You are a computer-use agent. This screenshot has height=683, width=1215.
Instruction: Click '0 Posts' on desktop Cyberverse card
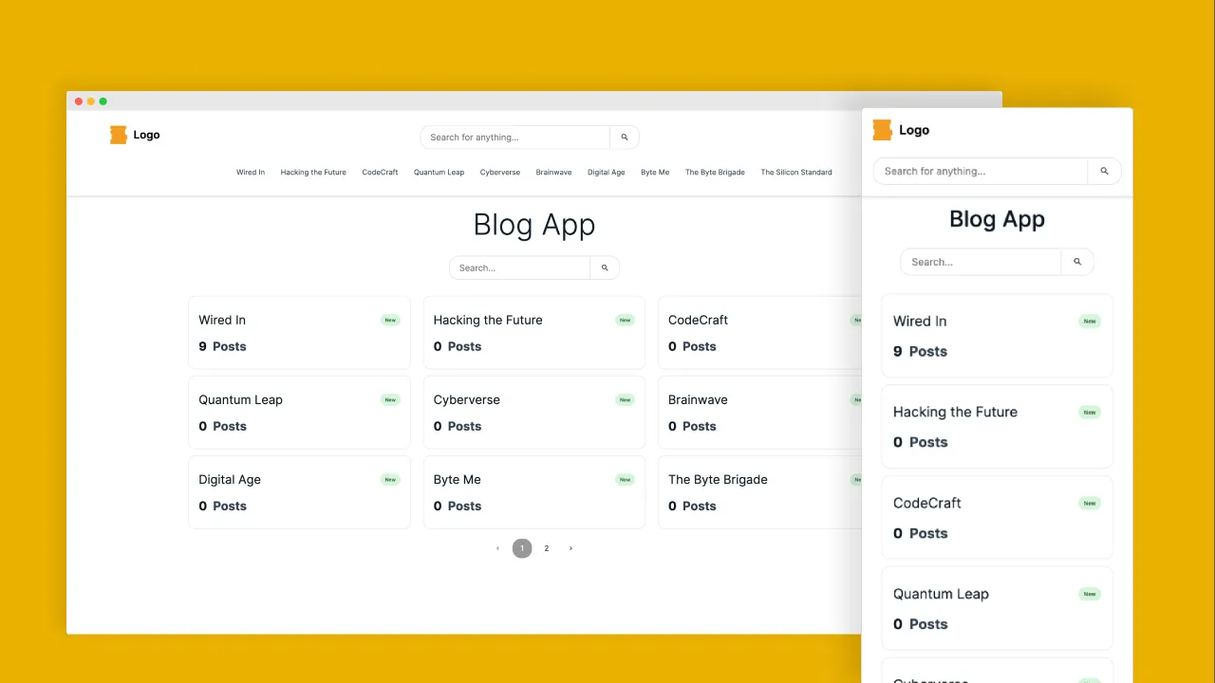[458, 427]
